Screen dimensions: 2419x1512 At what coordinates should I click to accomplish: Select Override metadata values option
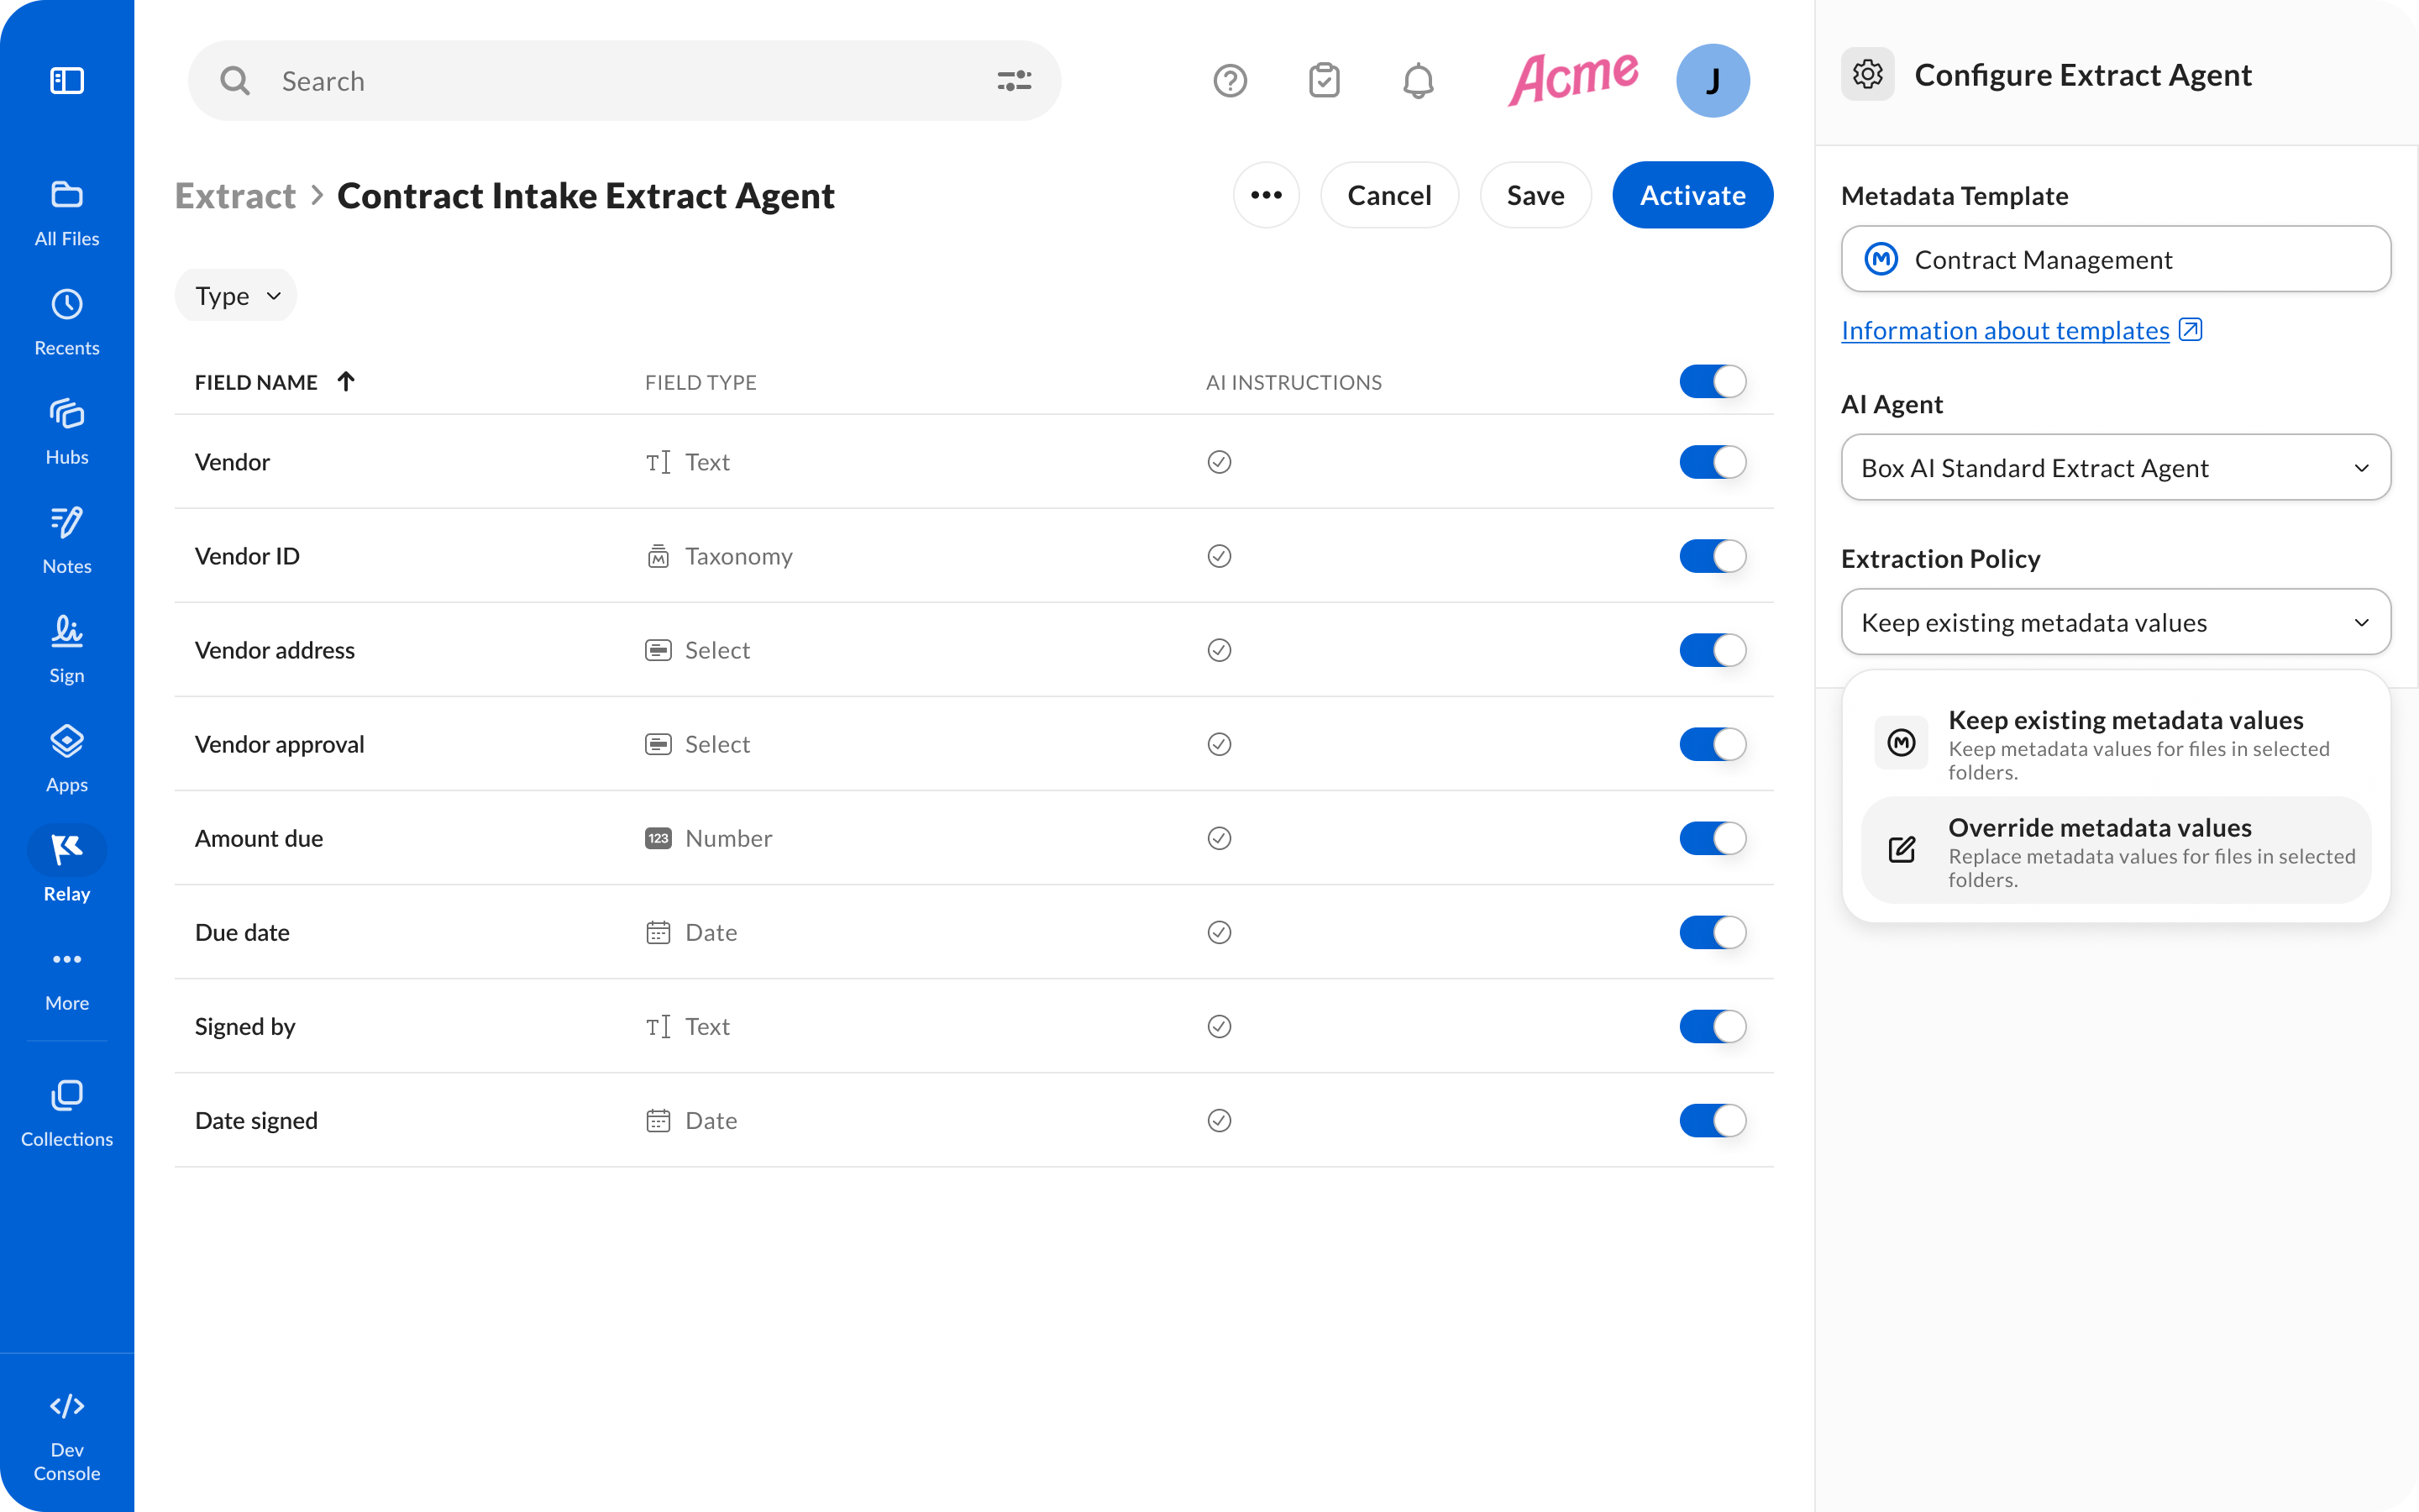tap(2115, 850)
